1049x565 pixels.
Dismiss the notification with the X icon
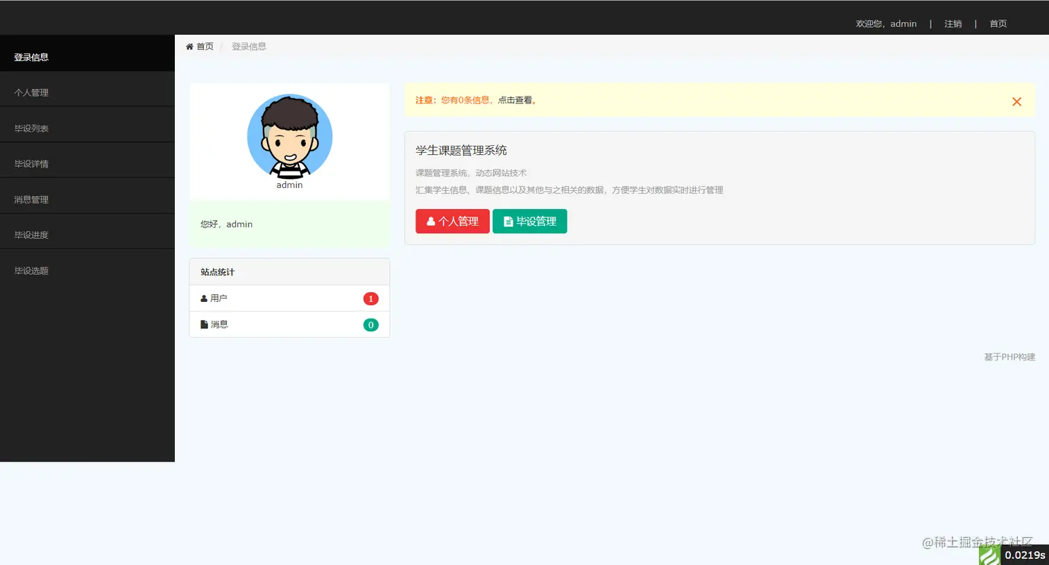[1016, 101]
